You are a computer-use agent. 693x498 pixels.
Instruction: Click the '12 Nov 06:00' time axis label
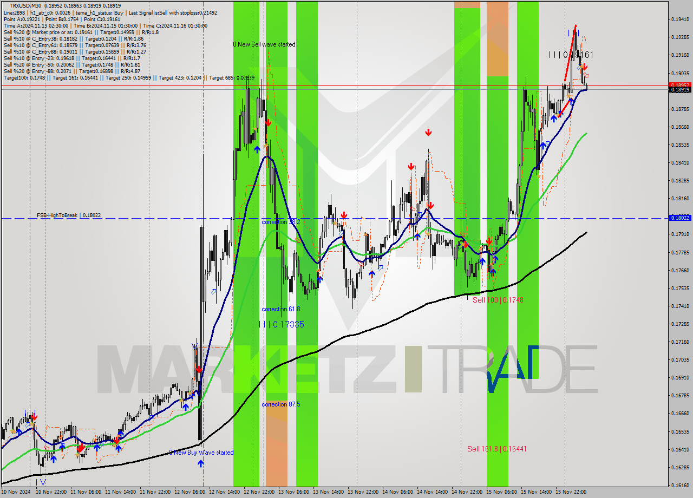191,492
